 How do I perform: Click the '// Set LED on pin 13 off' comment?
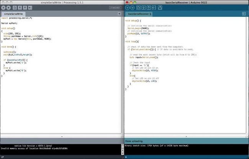tap(146, 78)
